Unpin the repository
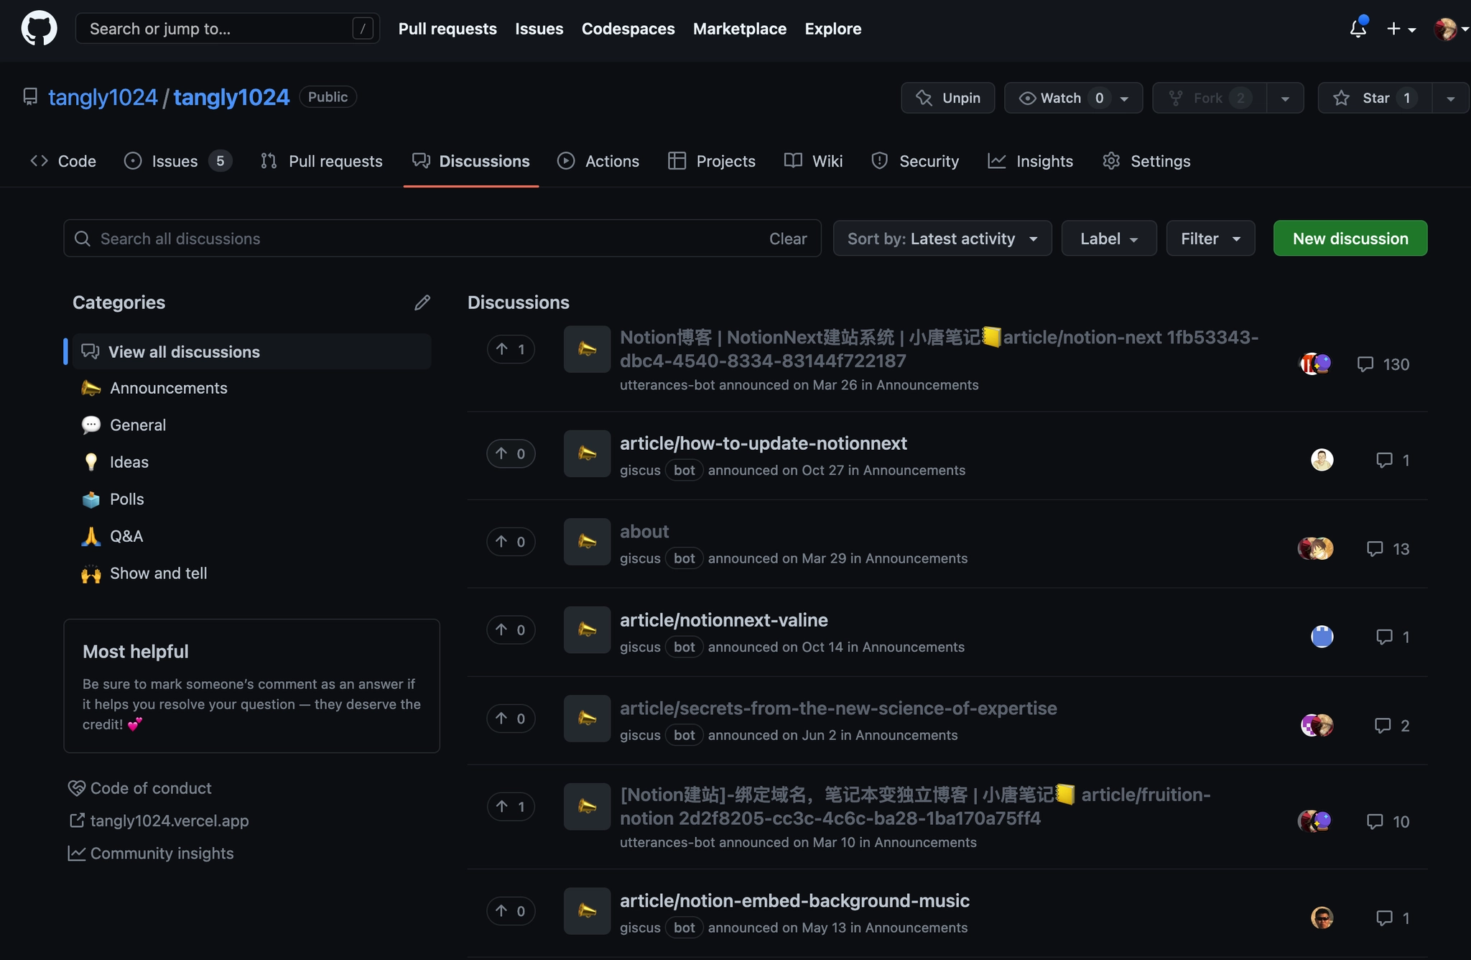Screen dimensions: 1471x960 [948, 98]
